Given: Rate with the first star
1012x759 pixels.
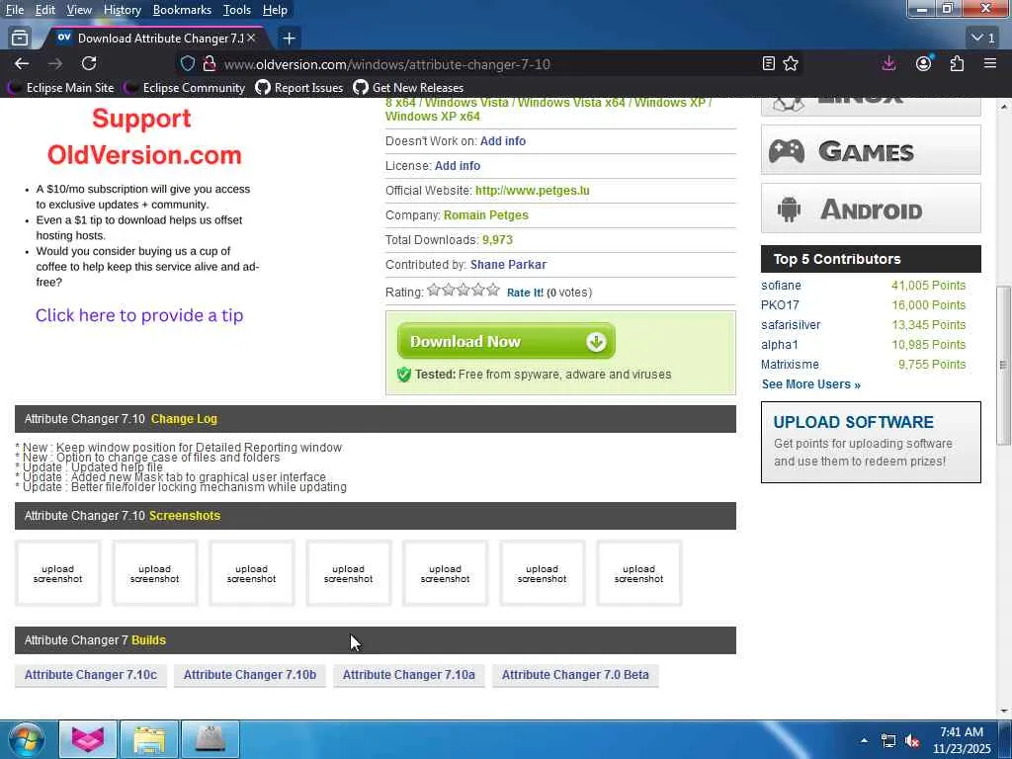Looking at the screenshot, I should click(434, 290).
